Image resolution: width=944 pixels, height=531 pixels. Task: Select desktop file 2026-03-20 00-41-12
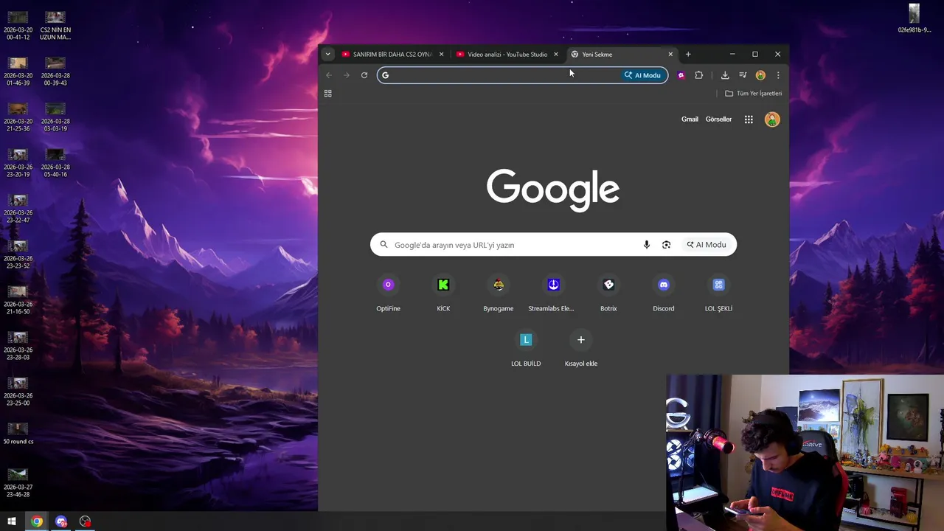point(18,26)
